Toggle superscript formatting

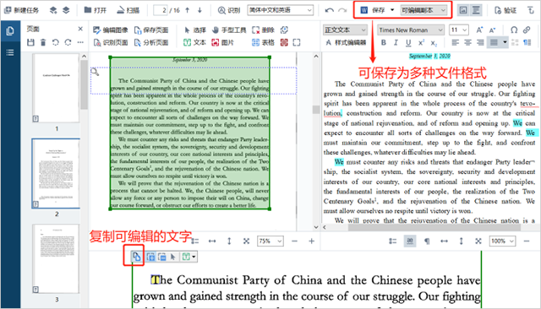421,42
